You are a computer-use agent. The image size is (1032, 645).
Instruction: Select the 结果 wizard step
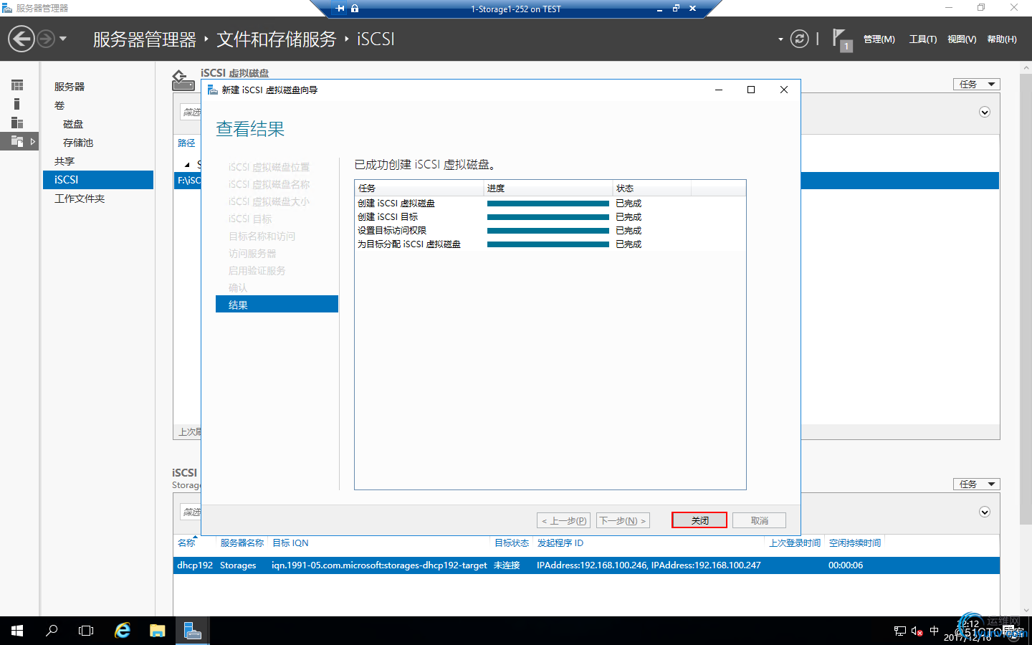(277, 305)
